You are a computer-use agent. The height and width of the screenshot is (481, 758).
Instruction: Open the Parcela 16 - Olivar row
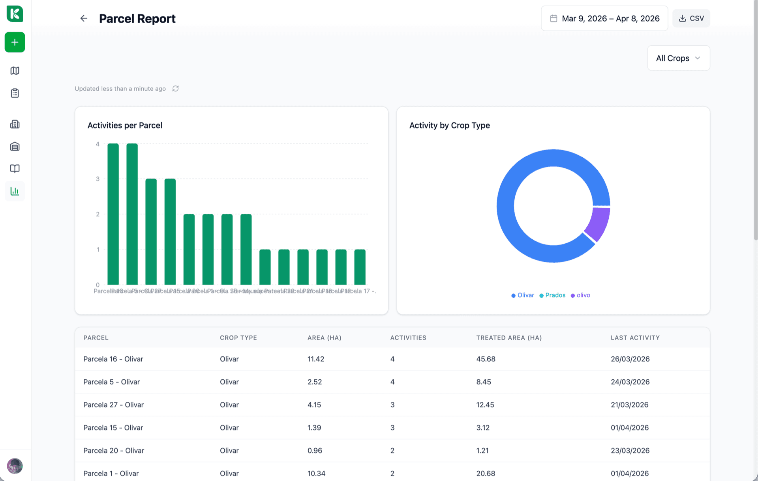113,359
